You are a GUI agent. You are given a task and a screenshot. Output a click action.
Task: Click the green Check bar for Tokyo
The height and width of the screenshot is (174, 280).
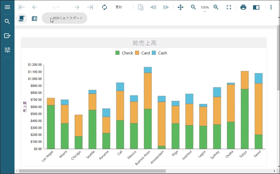pyautogui.click(x=245, y=119)
